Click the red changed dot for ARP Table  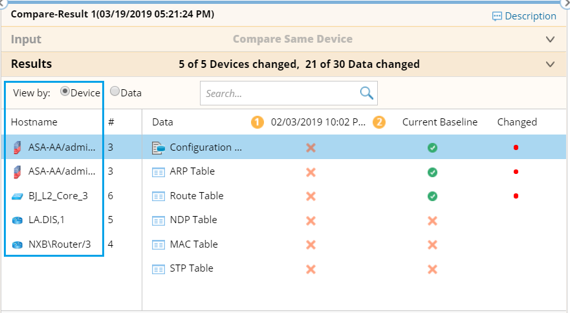click(516, 172)
